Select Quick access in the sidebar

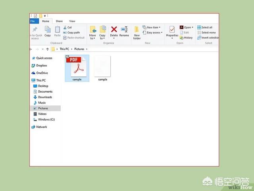click(x=42, y=58)
